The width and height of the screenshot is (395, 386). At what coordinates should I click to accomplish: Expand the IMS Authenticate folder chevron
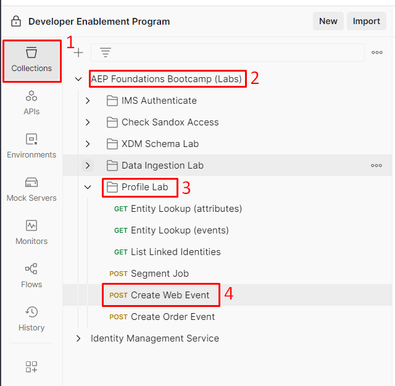tap(88, 101)
